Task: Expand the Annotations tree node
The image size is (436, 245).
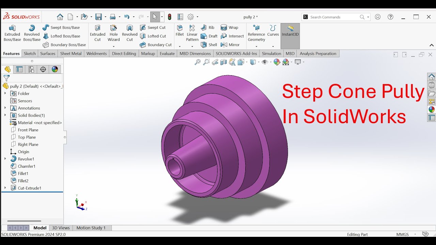Action: [x=5, y=108]
